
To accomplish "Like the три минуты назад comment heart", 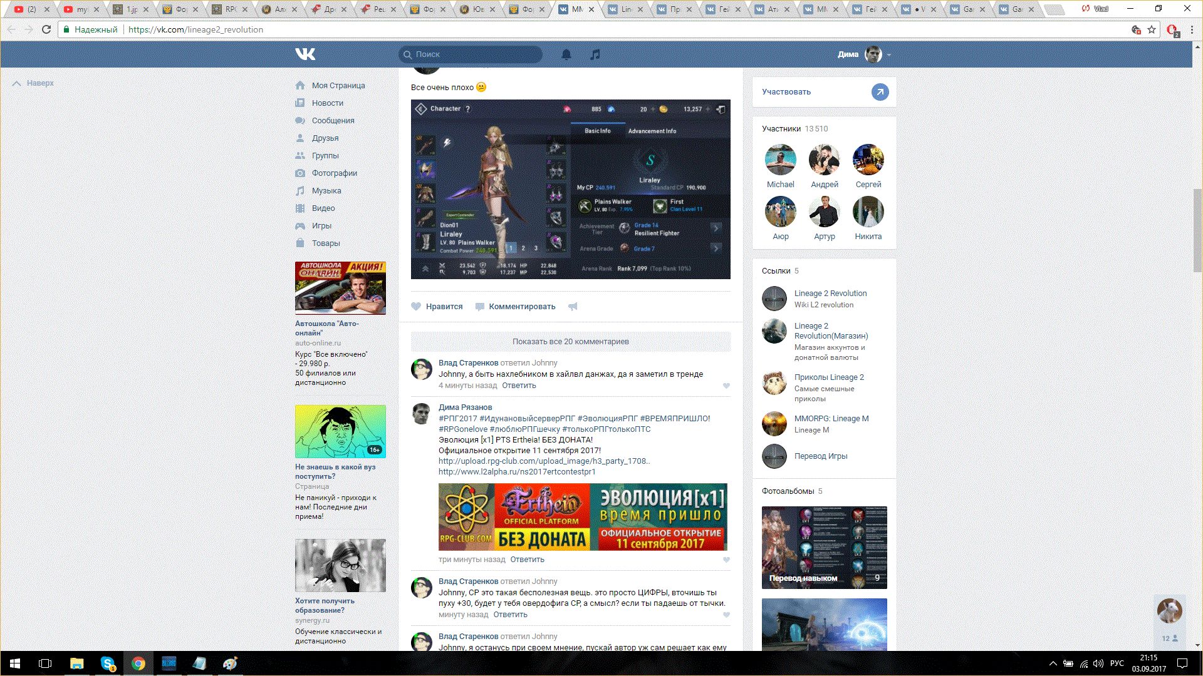I will (726, 560).
